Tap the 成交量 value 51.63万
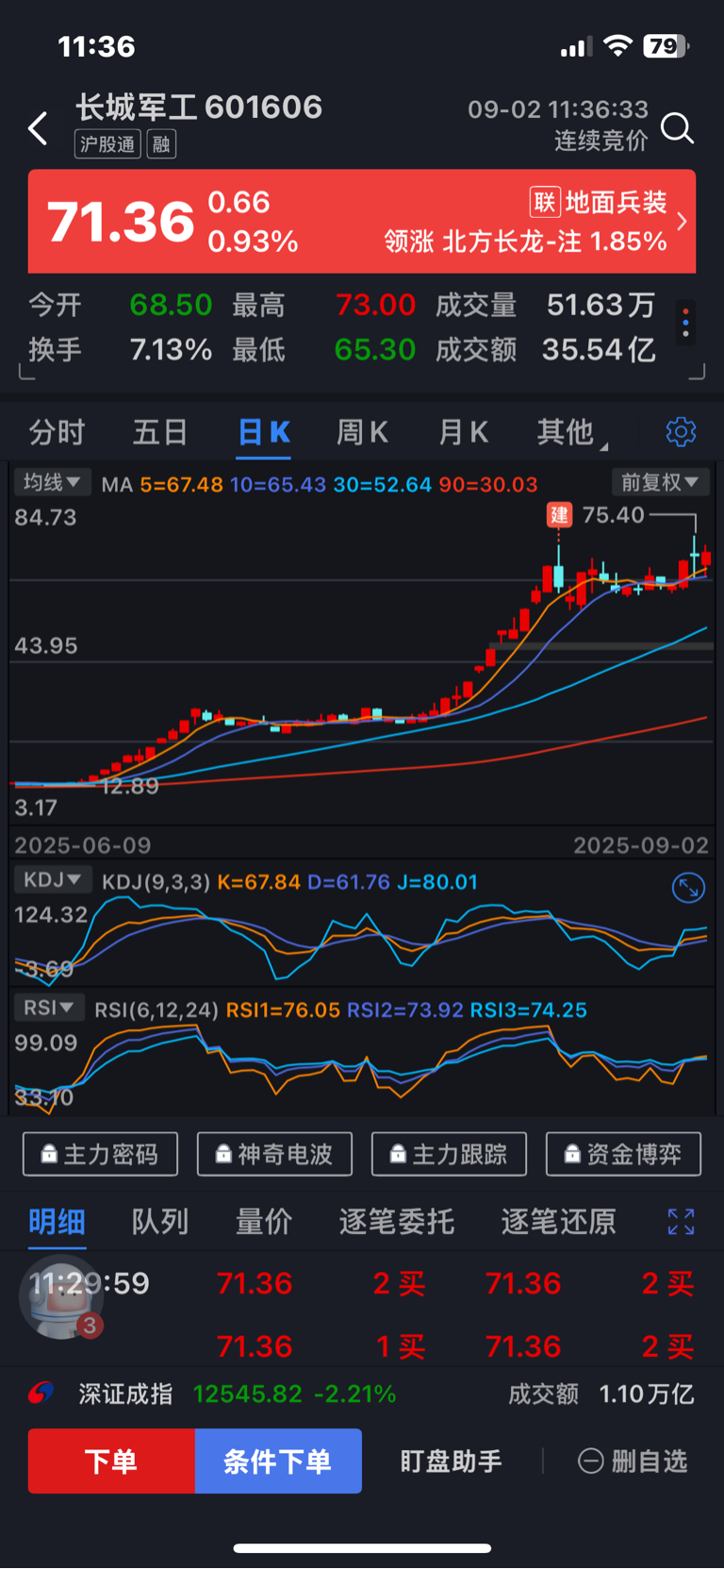This screenshot has width=724, height=1569. pyautogui.click(x=601, y=305)
